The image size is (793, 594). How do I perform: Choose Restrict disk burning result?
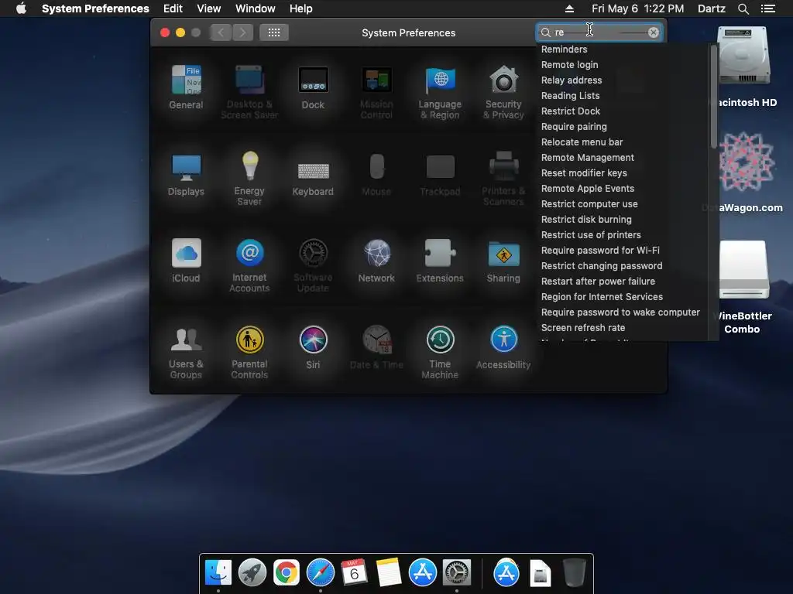587,219
